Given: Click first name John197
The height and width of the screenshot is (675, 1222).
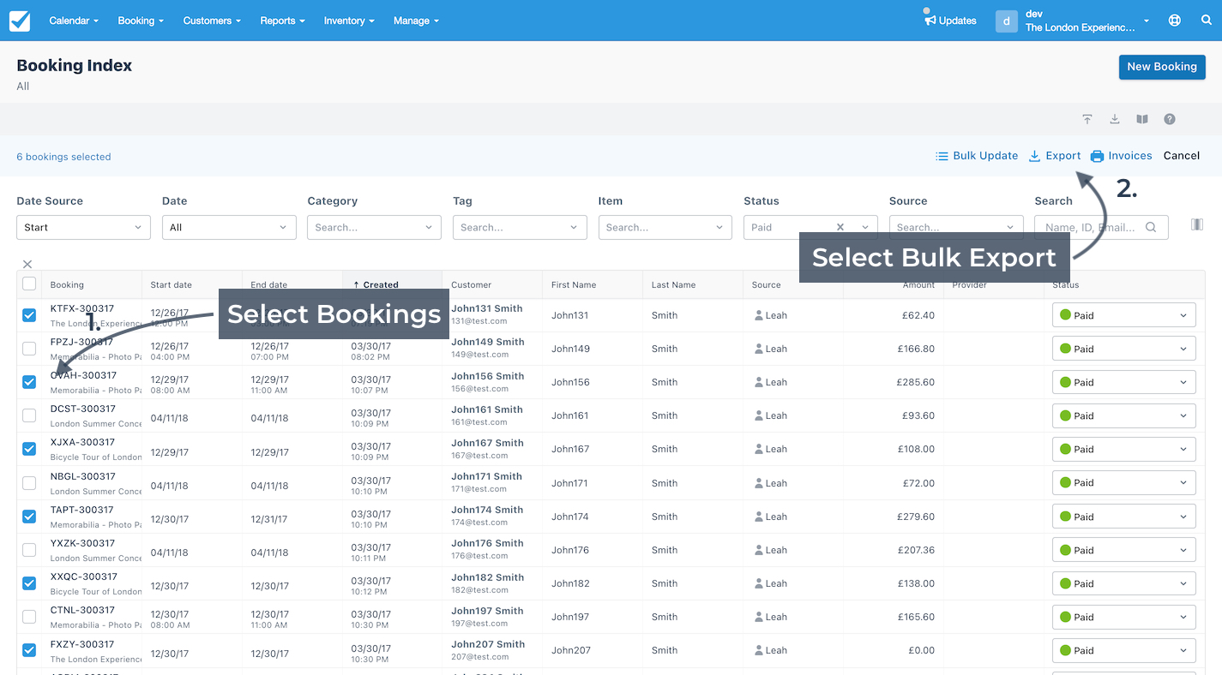Looking at the screenshot, I should coord(570,617).
